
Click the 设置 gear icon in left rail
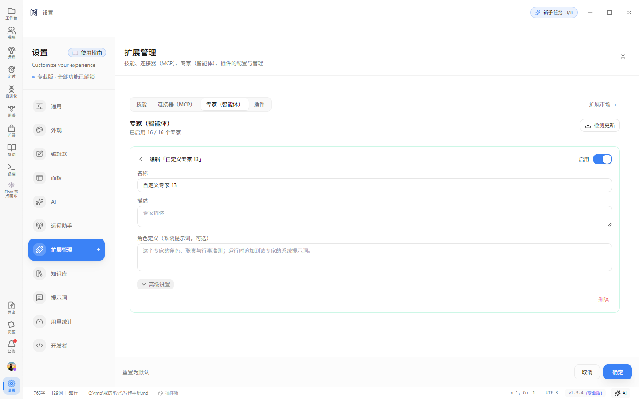(12, 386)
